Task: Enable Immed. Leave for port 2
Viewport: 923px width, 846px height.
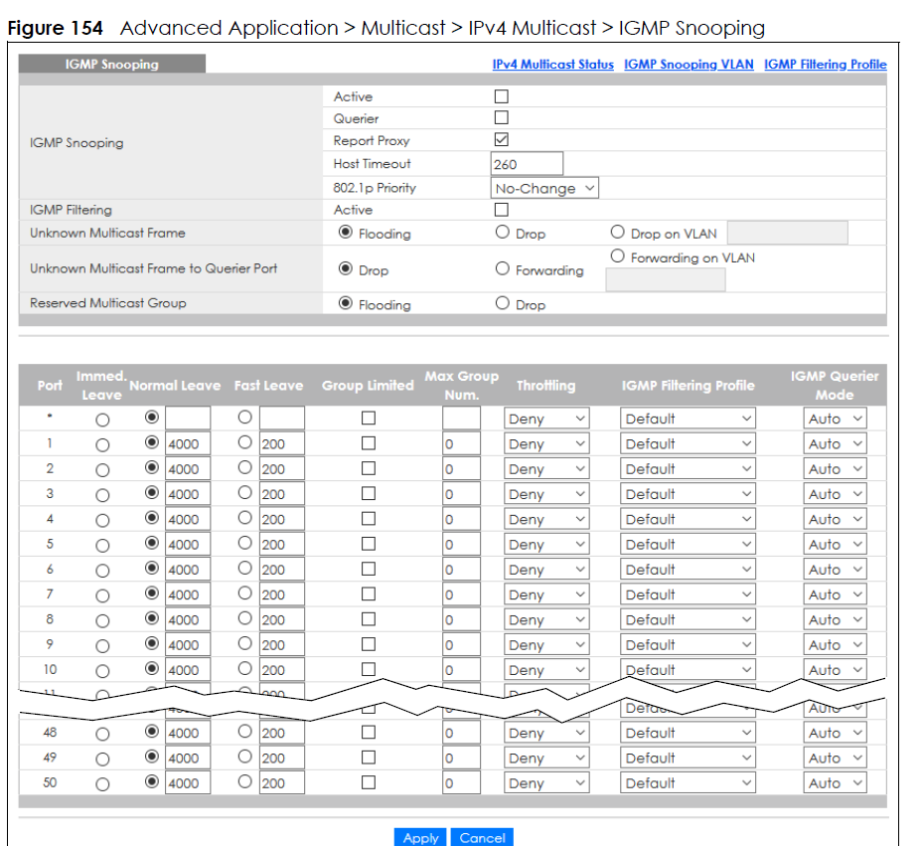Action: [x=103, y=468]
